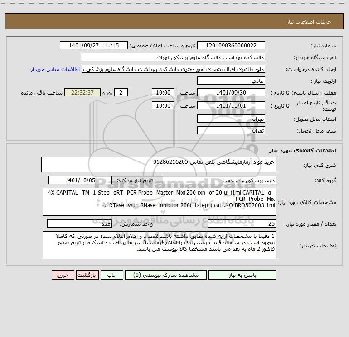Click the announcement date field 1401/09/27 - 11:15
The height and width of the screenshot is (337, 349).
click(x=94, y=45)
